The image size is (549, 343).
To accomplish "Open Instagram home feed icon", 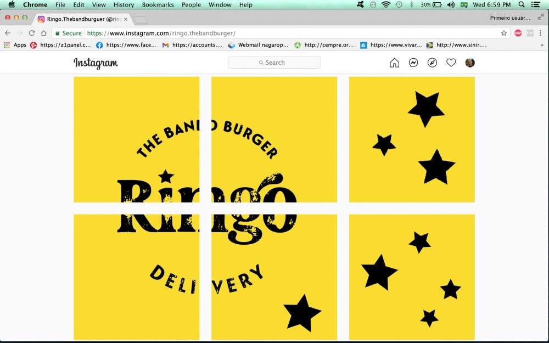I will pyautogui.click(x=394, y=63).
